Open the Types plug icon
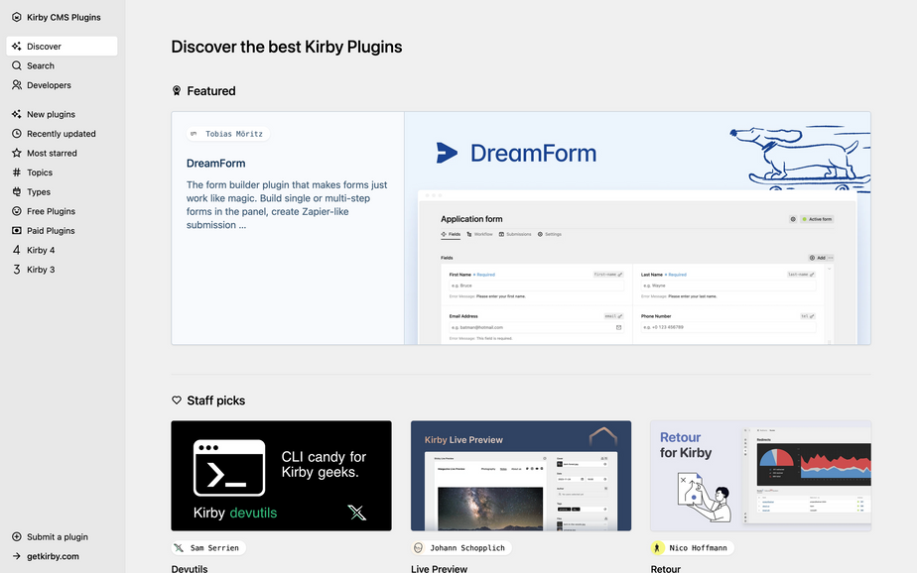 [17, 191]
